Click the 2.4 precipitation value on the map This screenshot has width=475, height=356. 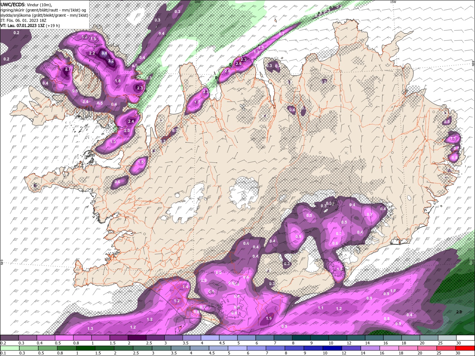131,121
